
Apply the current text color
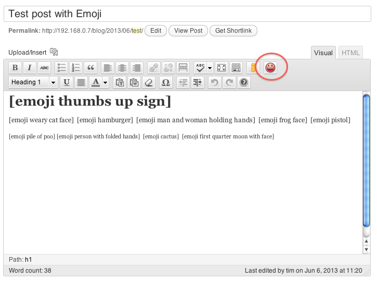96,83
